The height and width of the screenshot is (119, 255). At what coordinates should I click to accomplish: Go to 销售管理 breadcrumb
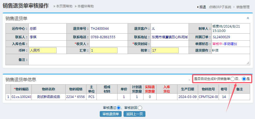(x=243, y=7)
